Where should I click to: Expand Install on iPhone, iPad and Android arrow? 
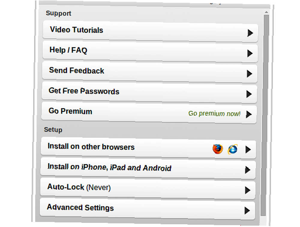click(x=247, y=170)
